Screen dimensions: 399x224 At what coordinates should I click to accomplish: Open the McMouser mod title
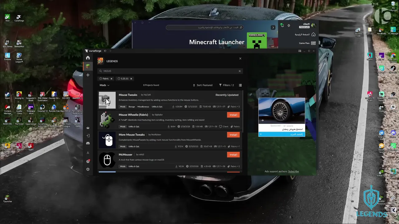126,155
